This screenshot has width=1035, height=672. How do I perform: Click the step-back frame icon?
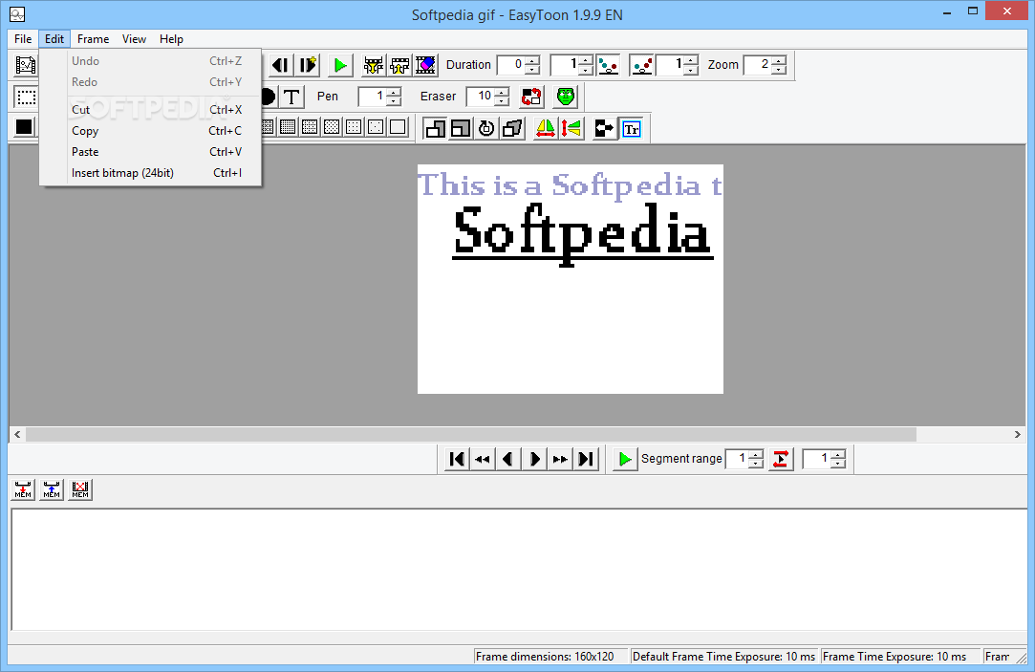point(280,65)
